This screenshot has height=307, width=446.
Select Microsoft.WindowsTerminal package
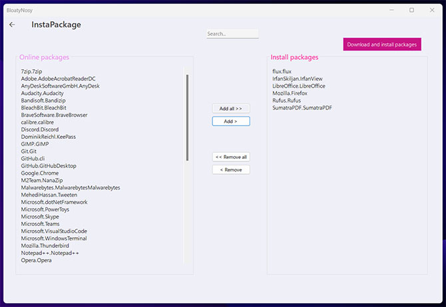click(x=54, y=239)
